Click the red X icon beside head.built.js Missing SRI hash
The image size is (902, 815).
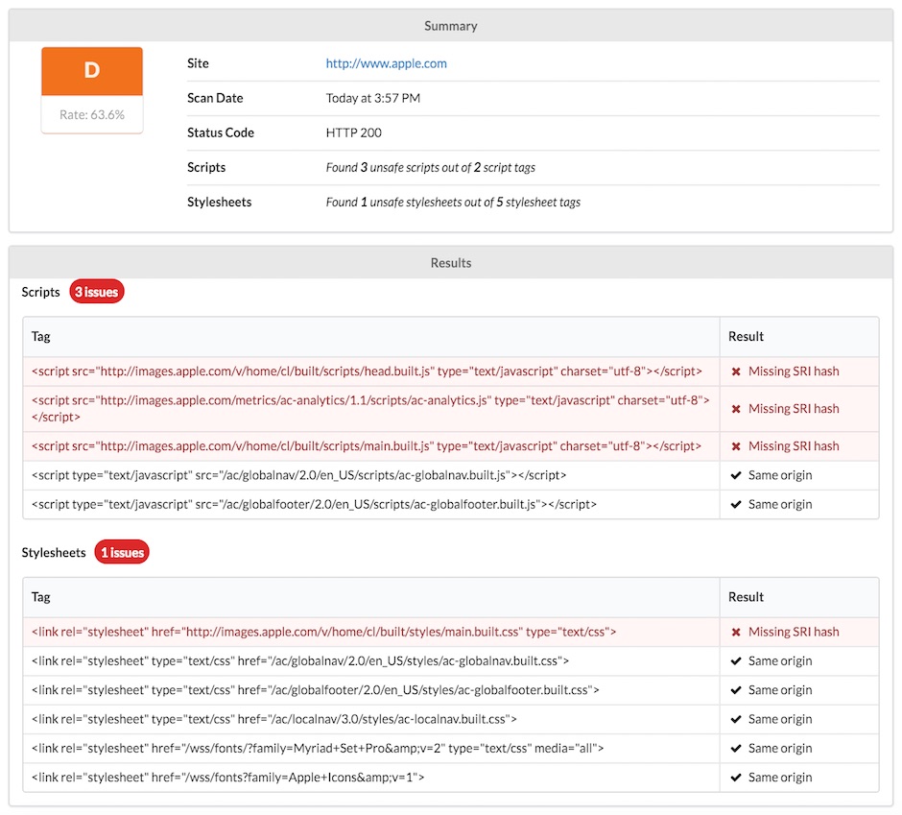coord(737,372)
